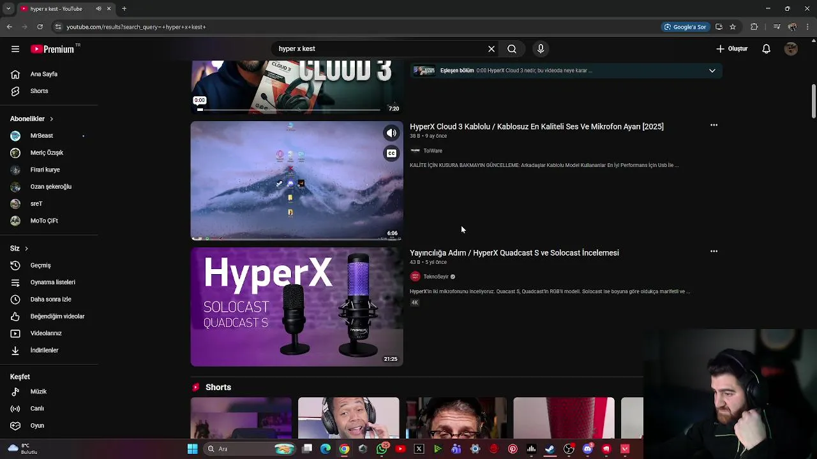Open the TolWare channel link
Screen dimensions: 817x459
[x=433, y=151]
